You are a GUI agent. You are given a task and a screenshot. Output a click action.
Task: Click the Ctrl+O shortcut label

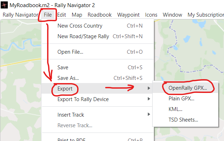[135, 52]
